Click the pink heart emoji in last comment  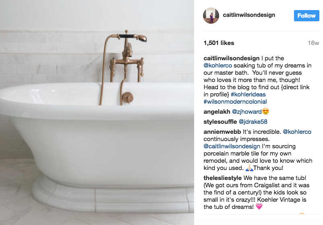pos(259,207)
